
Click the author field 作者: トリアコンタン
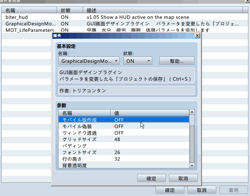click(x=126, y=90)
